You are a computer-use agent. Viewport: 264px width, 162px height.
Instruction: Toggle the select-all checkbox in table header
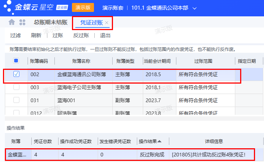tap(16, 61)
